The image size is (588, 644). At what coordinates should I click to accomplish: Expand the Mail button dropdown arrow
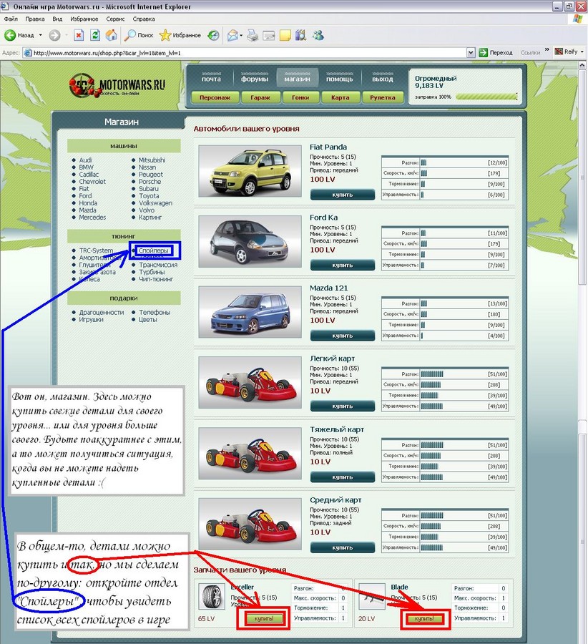(x=241, y=35)
